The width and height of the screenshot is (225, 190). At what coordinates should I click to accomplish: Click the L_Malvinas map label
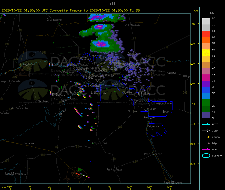(98, 93)
